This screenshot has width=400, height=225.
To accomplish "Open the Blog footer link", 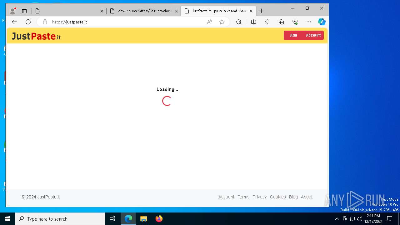I will pos(293,197).
